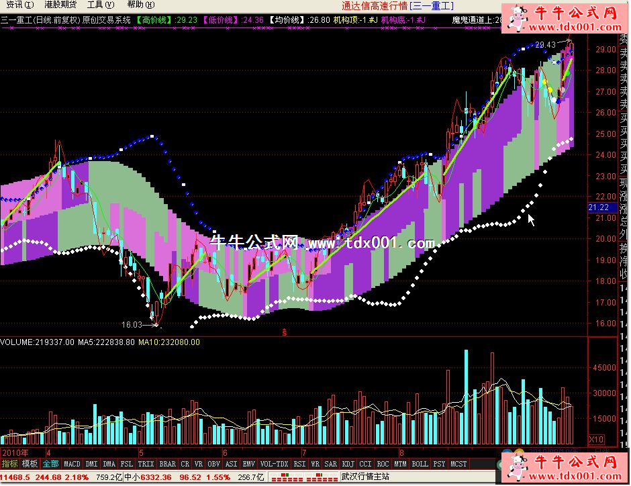Open the 工具 menu
Image resolution: width=631 pixels, height=486 pixels.
click(x=101, y=5)
